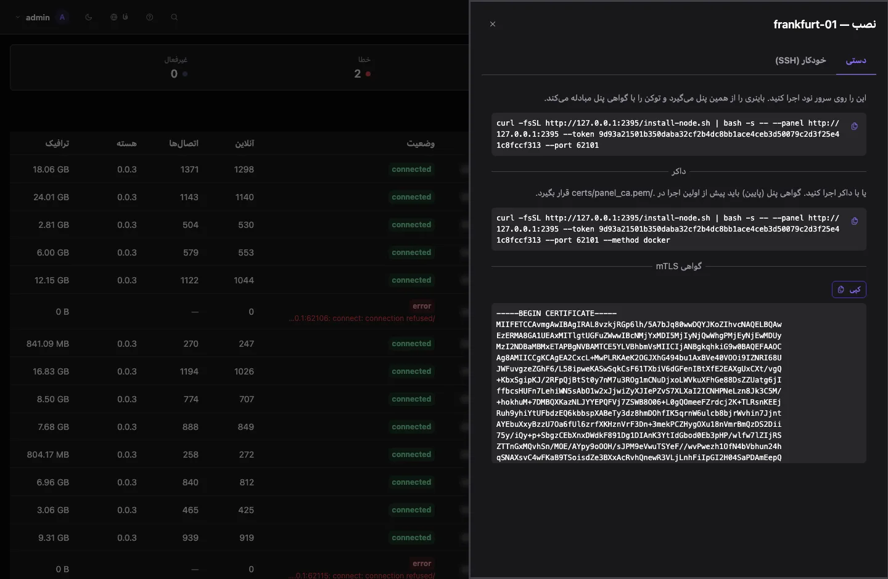888x579 pixels.
Task: Click the کپی button for the mTLS certificate
Action: pyautogui.click(x=849, y=289)
